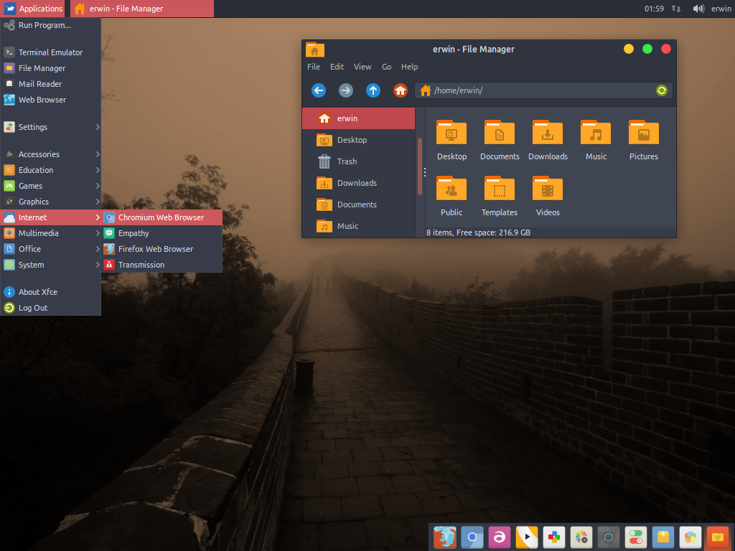This screenshot has width=735, height=551.
Task: Expand the Multimedia submenu
Action: coord(51,233)
